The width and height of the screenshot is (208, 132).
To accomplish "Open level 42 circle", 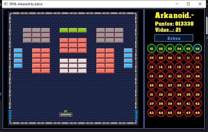I will click(x=198, y=104).
